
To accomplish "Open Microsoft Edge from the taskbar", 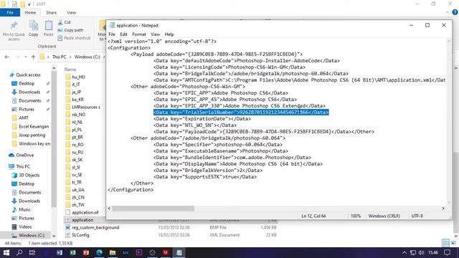I will click(x=99, y=252).
